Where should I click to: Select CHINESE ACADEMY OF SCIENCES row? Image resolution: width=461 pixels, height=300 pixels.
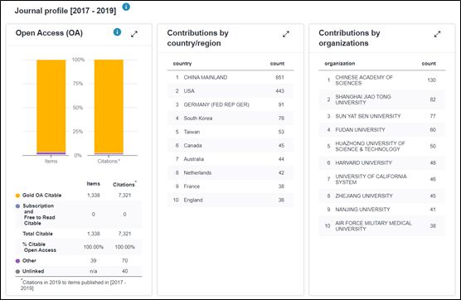click(382, 80)
